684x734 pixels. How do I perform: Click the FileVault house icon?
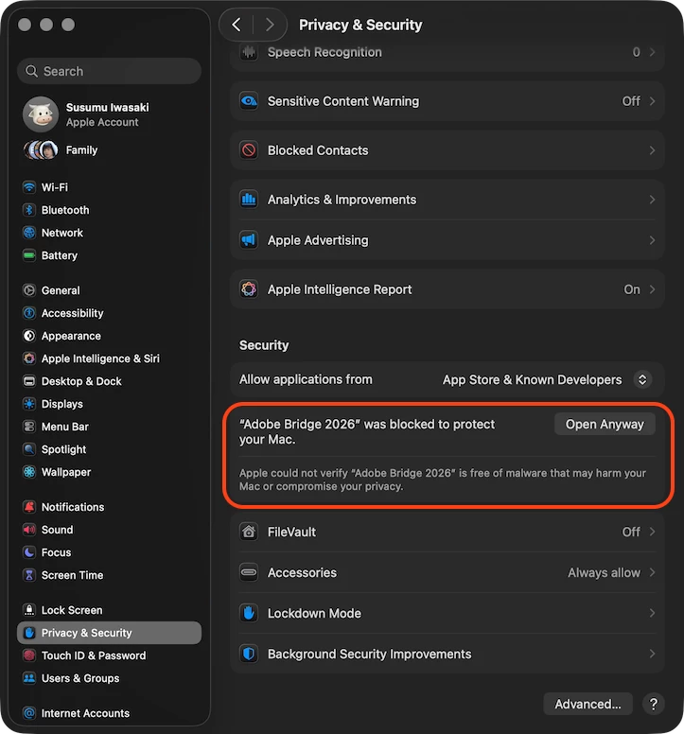(x=249, y=532)
